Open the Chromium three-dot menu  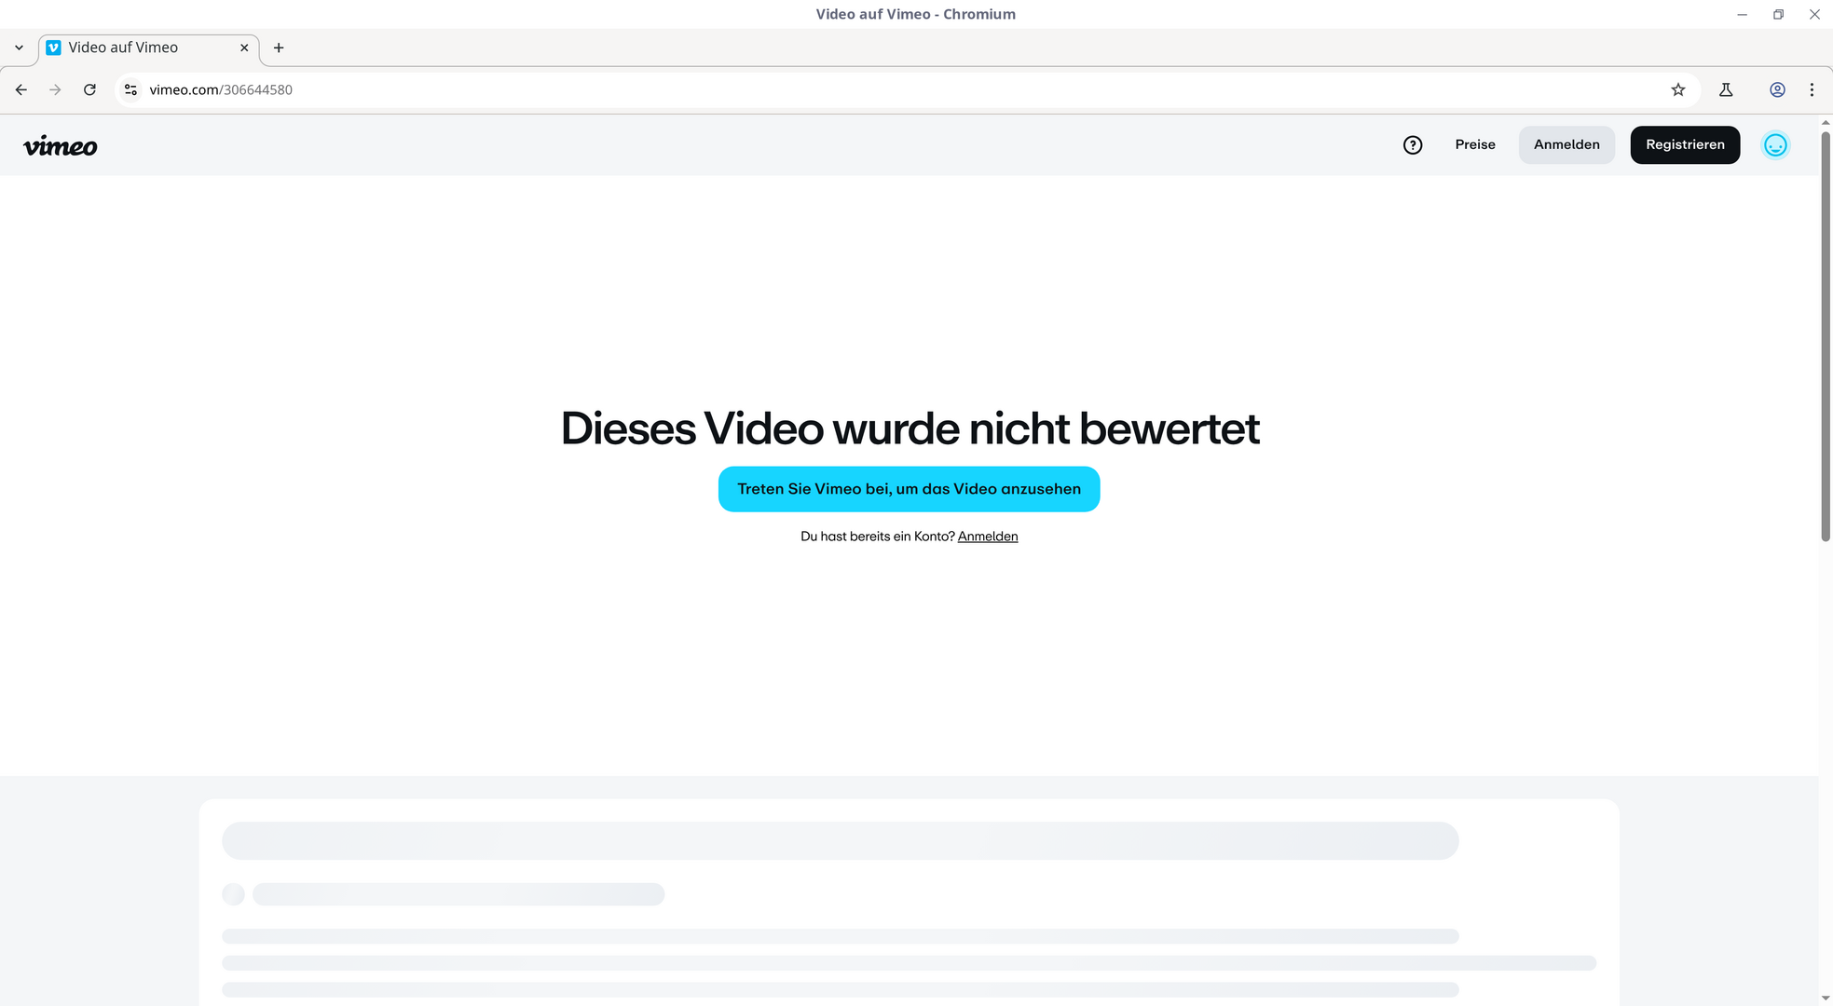(1812, 89)
